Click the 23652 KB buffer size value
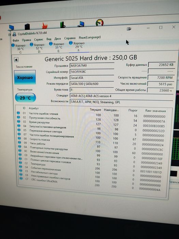The image size is (179, 239). tap(162, 65)
